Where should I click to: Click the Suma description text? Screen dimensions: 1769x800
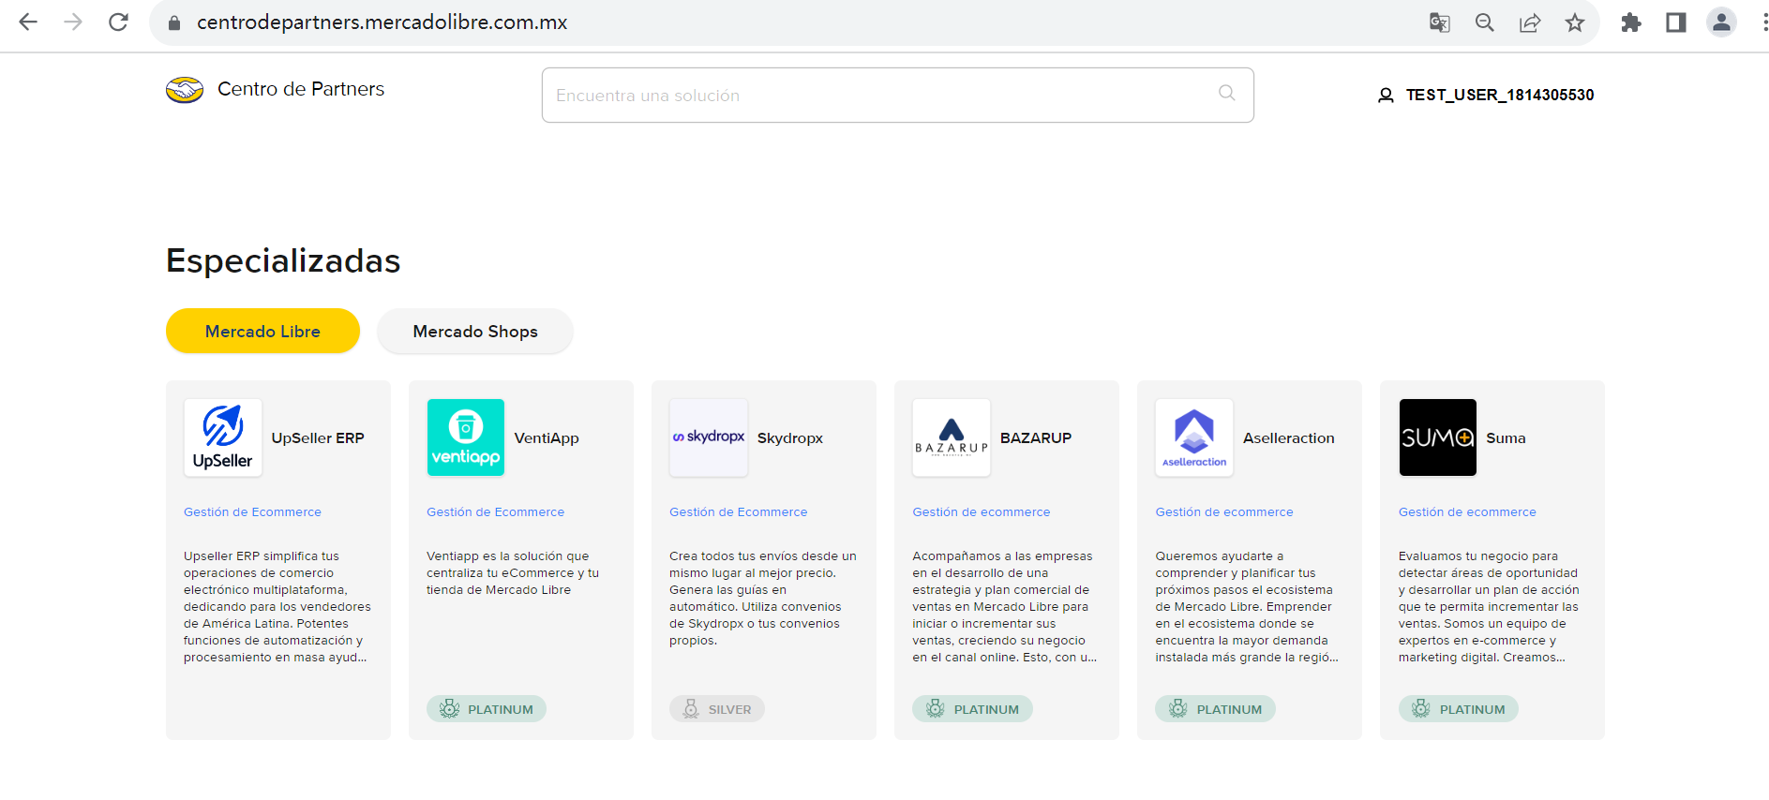1489,606
